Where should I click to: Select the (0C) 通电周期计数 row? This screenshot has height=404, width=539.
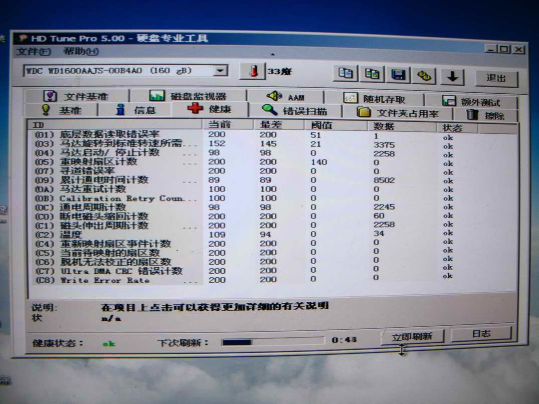pos(272,207)
